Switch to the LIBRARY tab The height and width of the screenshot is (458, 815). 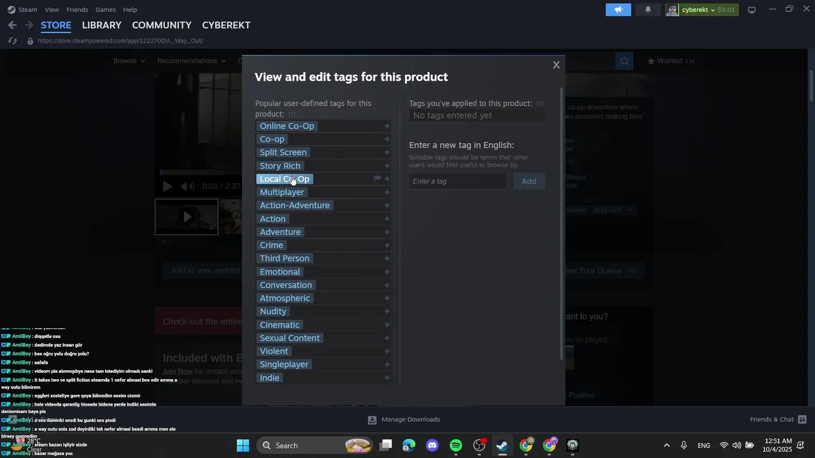click(101, 25)
